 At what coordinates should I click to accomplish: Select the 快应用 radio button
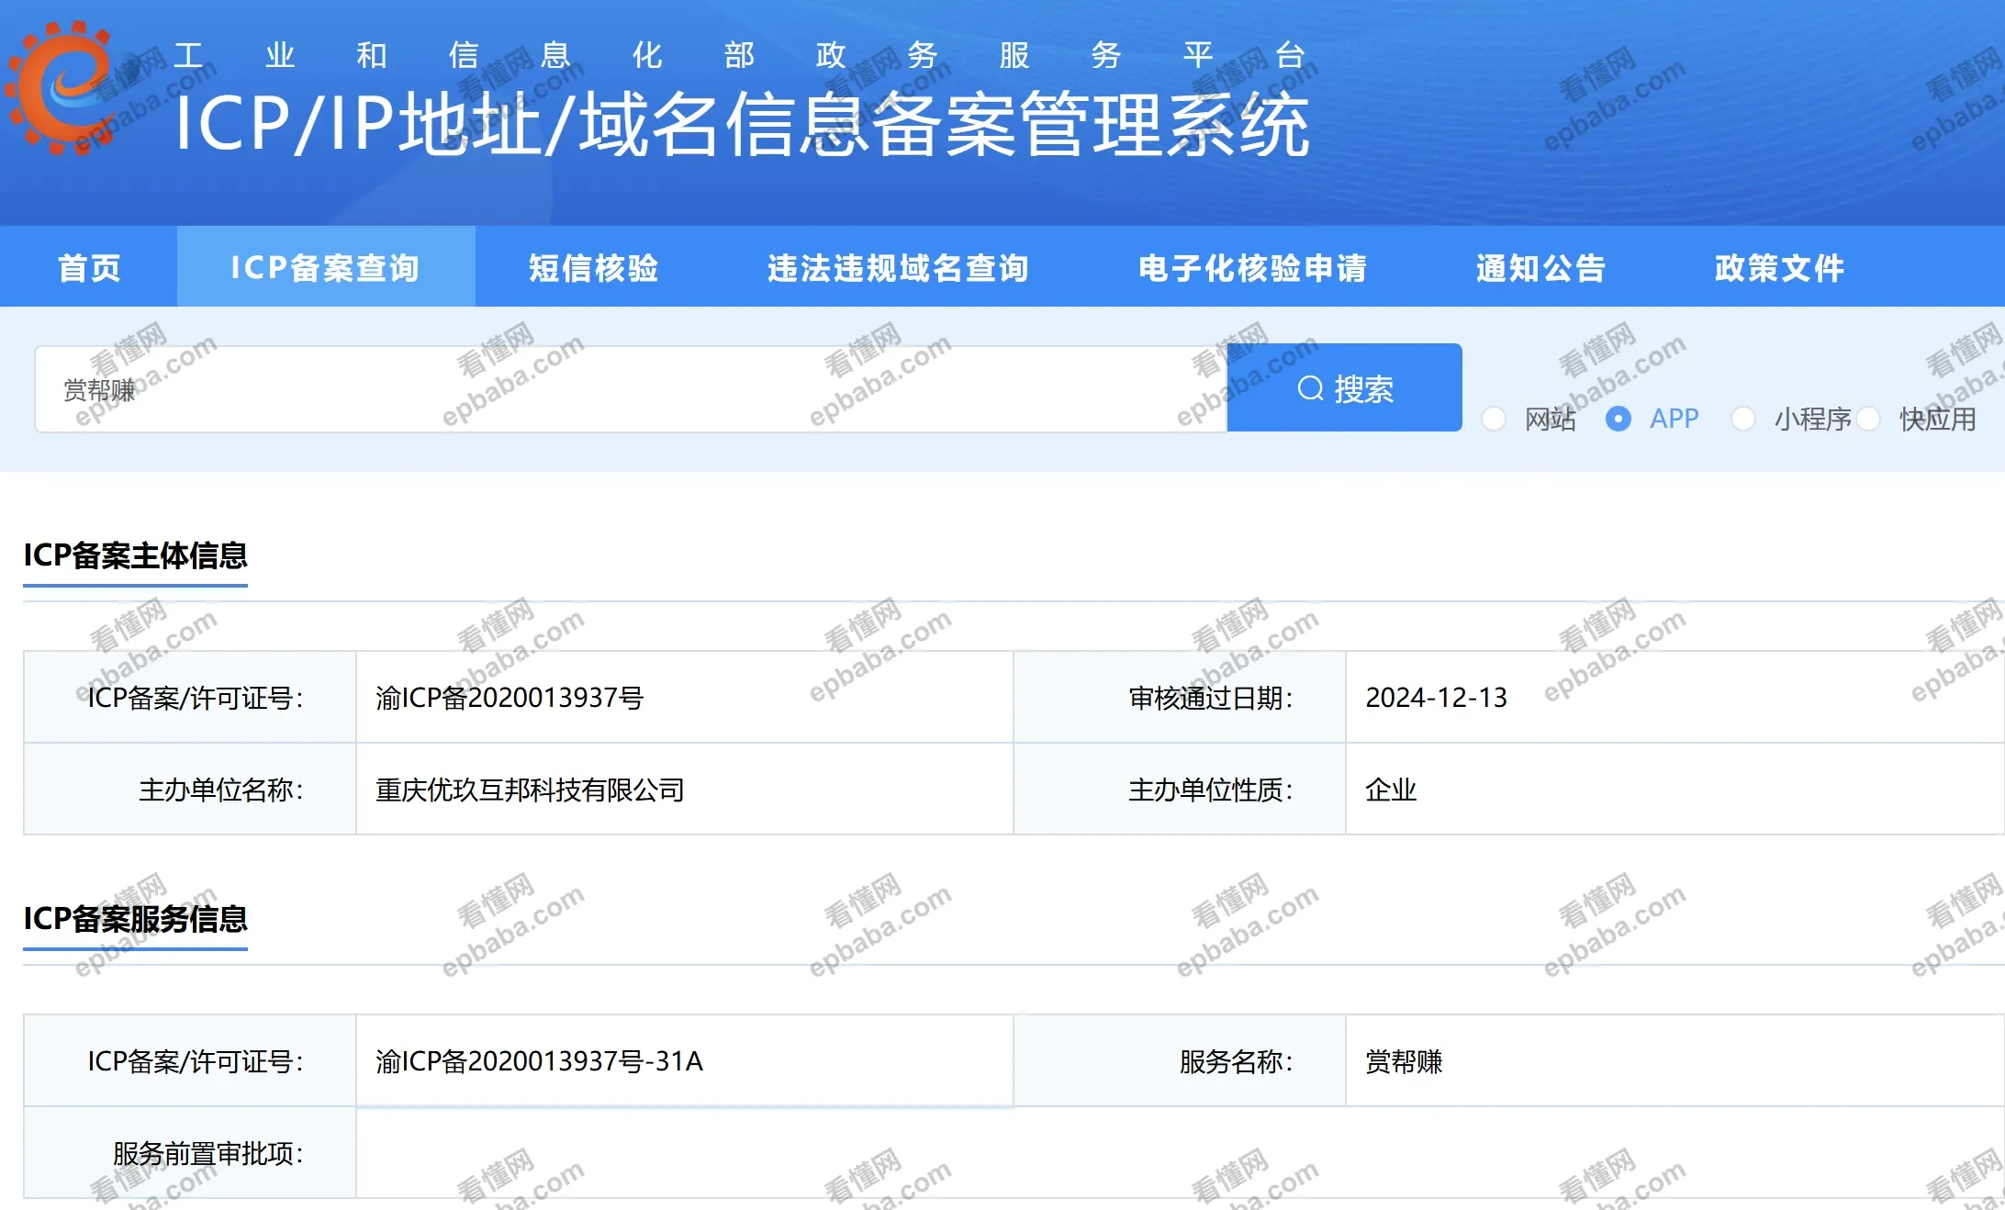coord(1868,420)
